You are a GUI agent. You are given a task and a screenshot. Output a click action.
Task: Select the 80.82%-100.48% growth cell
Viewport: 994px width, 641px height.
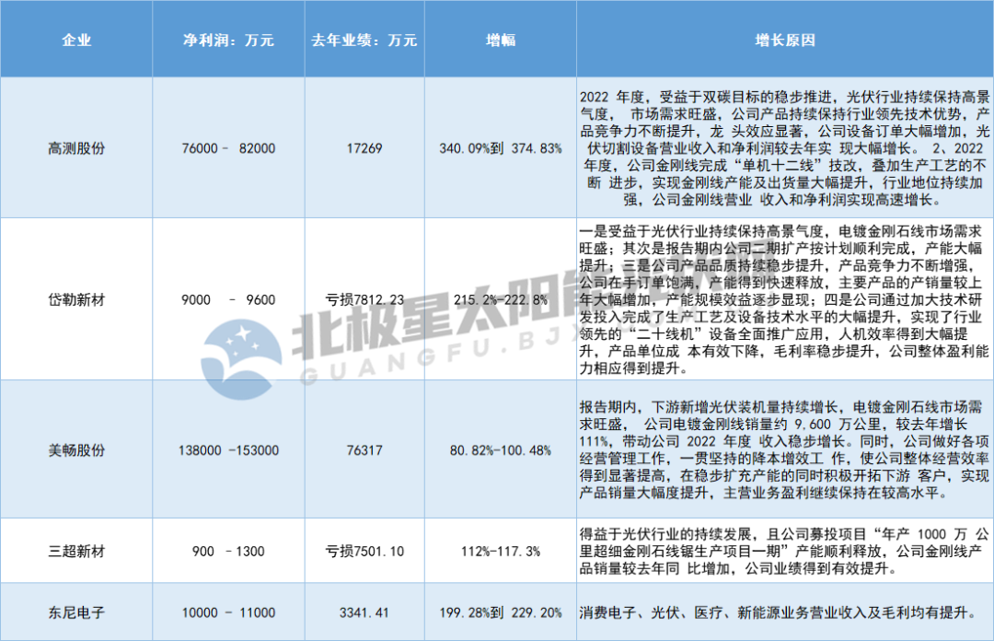tap(500, 450)
